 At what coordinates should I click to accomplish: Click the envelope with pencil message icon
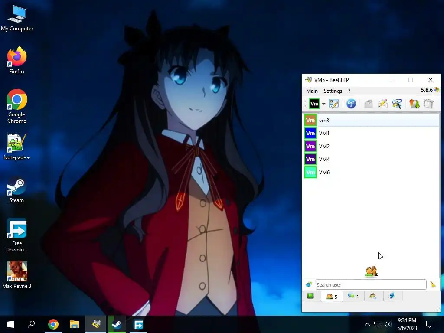382,104
